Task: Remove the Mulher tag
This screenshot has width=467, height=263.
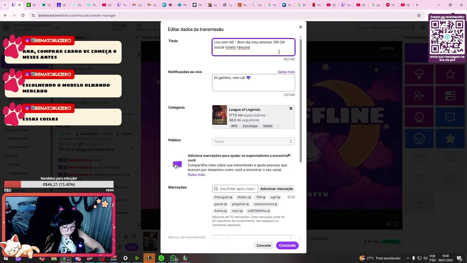Action: coord(250,198)
